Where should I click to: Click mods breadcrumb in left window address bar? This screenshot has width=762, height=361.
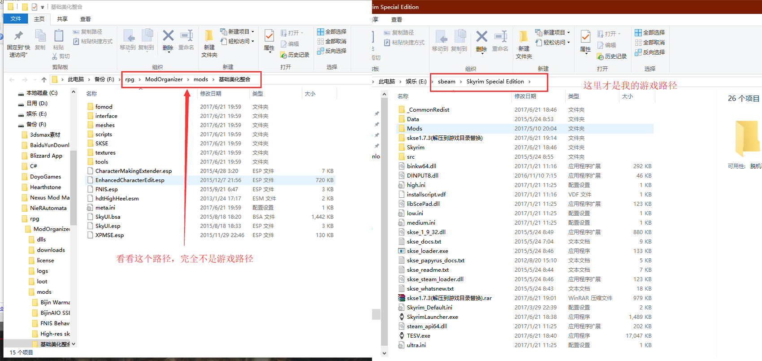click(201, 79)
